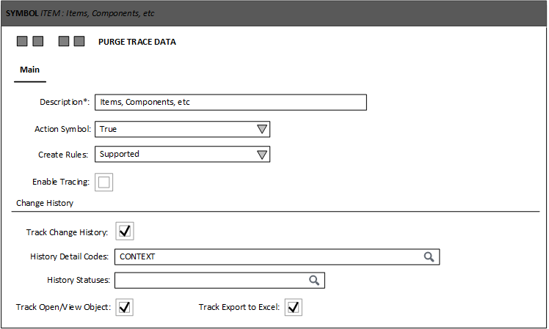Click into the Description text field
This screenshot has width=549, height=329.
pyautogui.click(x=230, y=103)
